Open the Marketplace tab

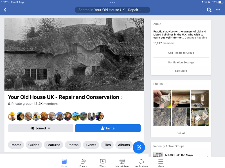(122, 163)
